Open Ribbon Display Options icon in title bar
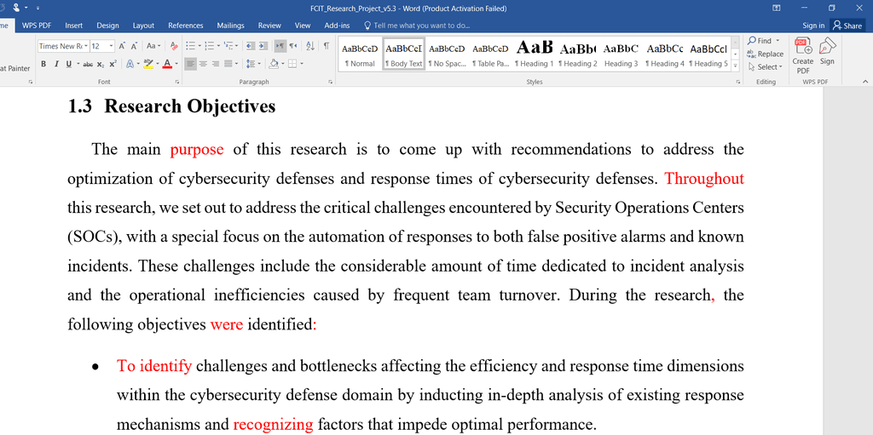Viewport: 873px width, 435px height. pyautogui.click(x=777, y=8)
